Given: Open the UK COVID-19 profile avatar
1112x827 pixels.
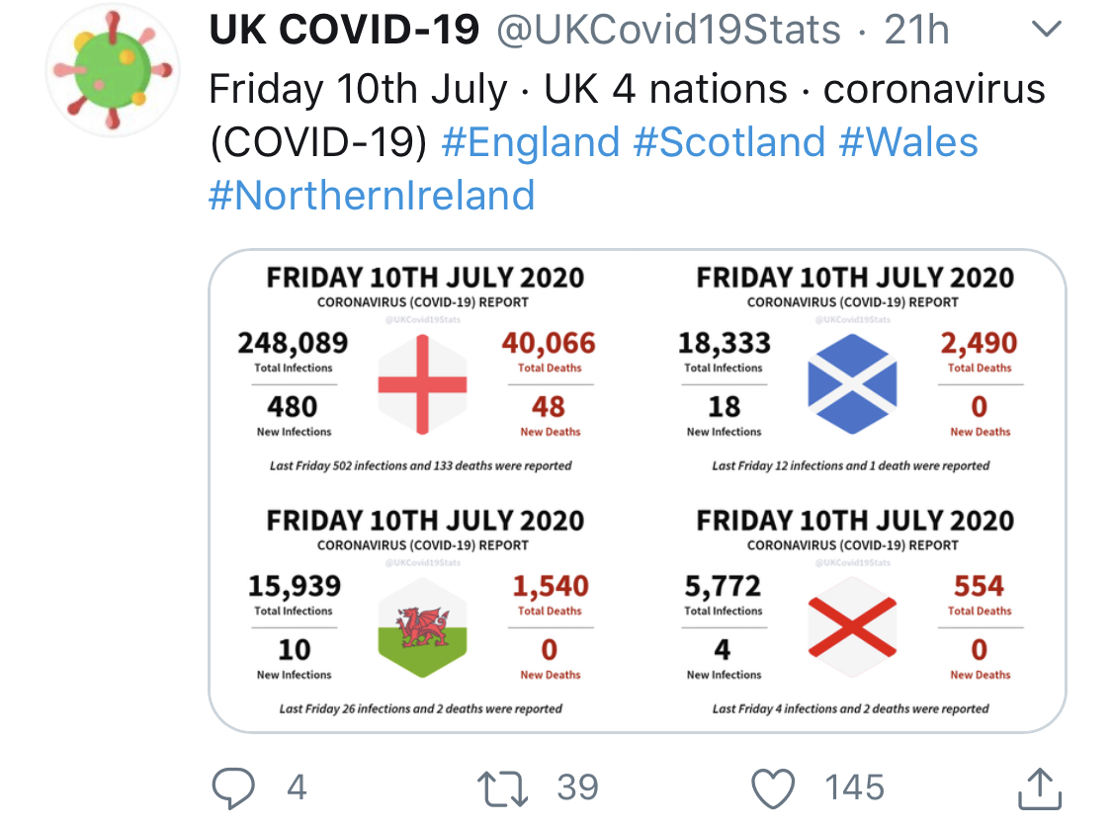Looking at the screenshot, I should point(110,69).
